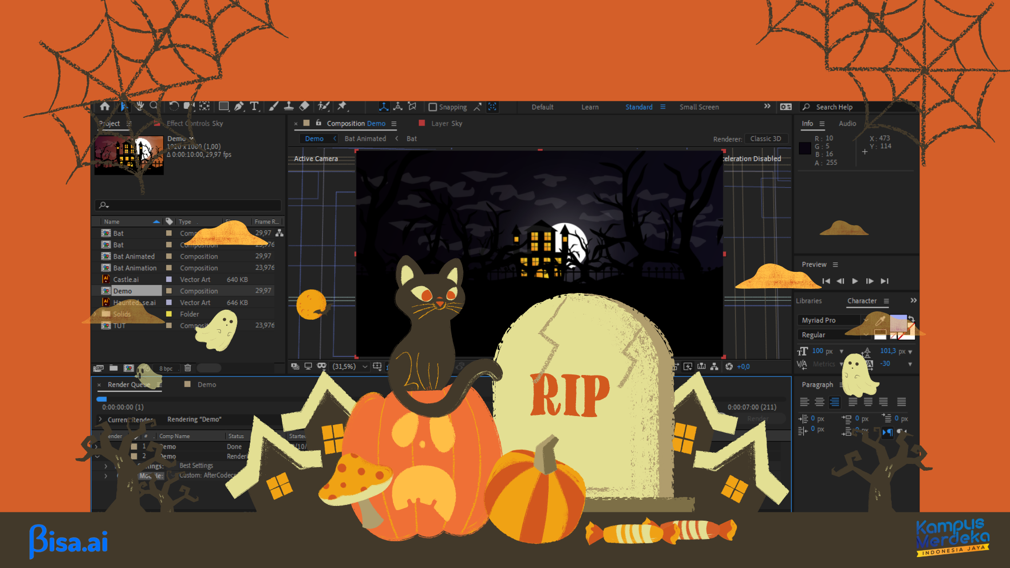Select the Rectangle shape tool

click(224, 106)
